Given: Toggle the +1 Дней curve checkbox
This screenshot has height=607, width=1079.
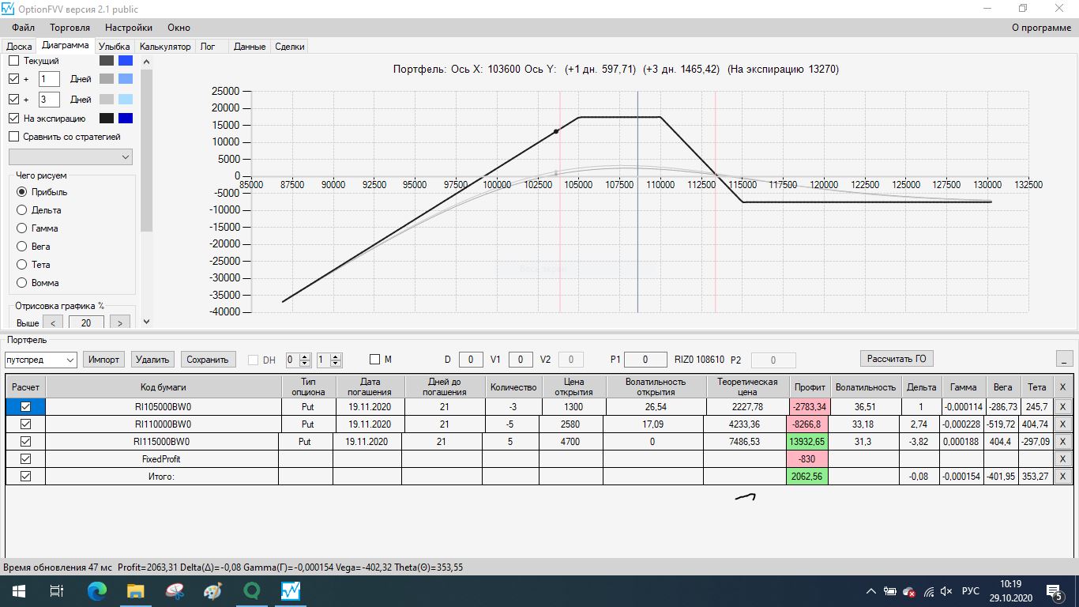Looking at the screenshot, I should click(x=13, y=79).
